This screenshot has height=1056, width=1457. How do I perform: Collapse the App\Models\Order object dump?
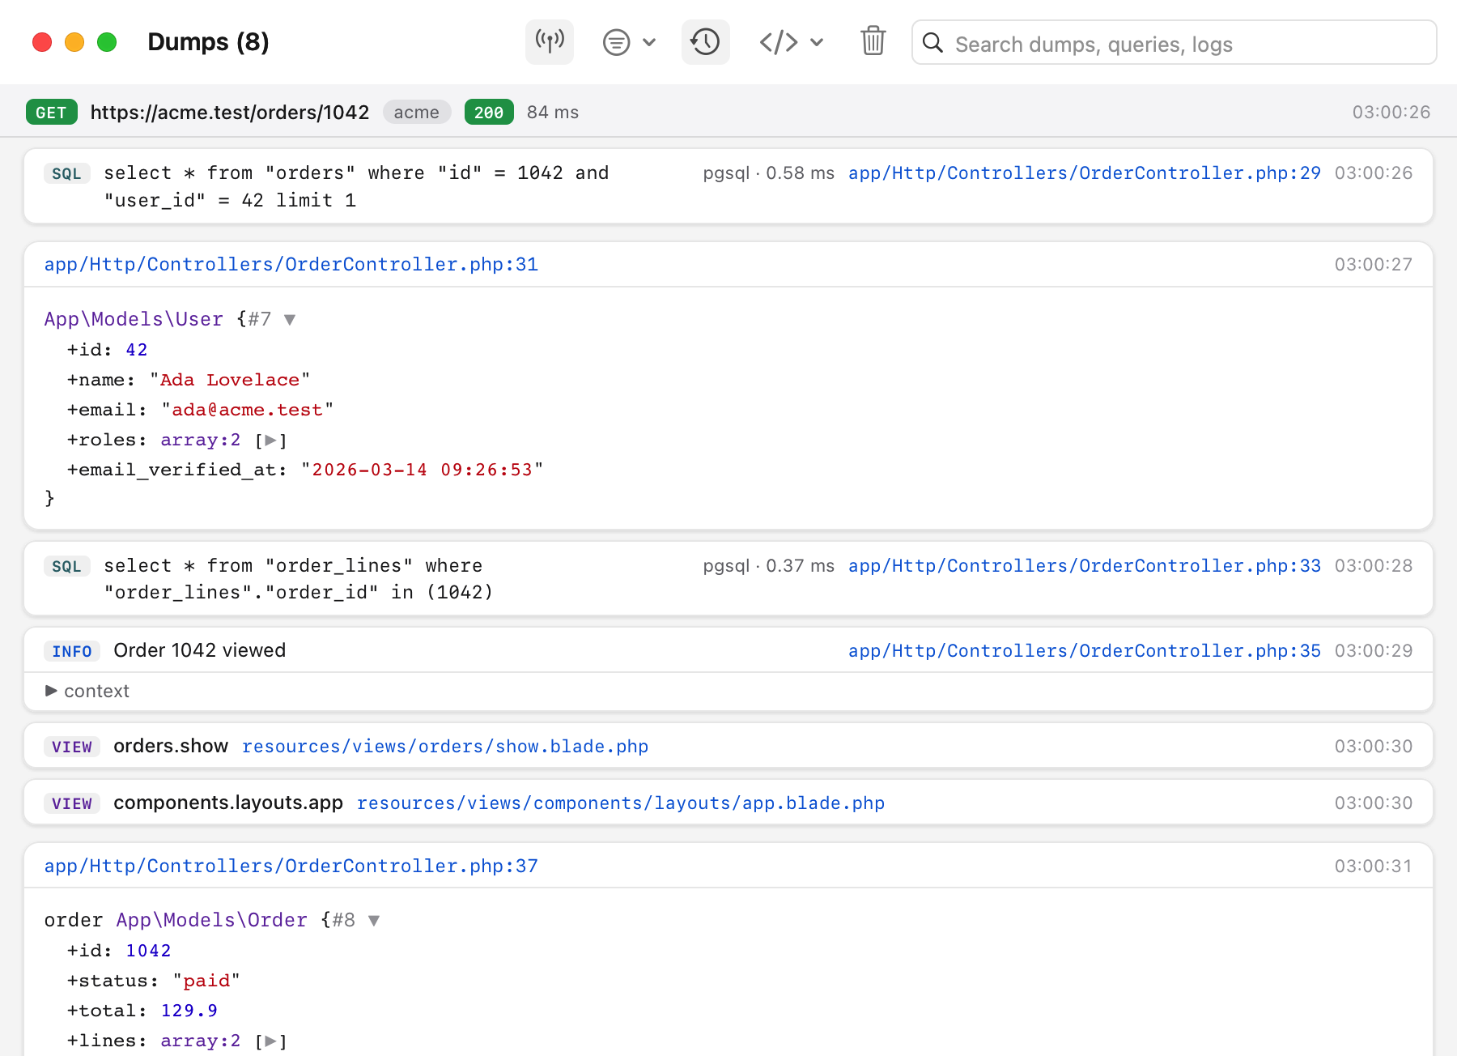[x=374, y=921]
